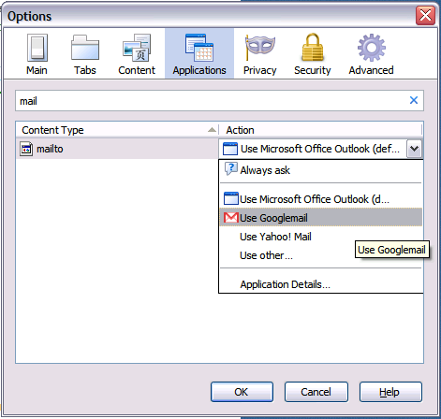Open the Help button
The width and height of the screenshot is (441, 419).
[x=390, y=392]
